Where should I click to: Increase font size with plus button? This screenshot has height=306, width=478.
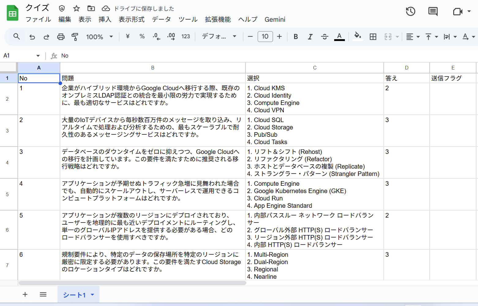pyautogui.click(x=279, y=37)
